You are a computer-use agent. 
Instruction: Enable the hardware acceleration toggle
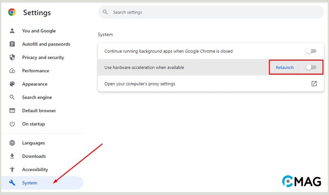click(x=311, y=67)
